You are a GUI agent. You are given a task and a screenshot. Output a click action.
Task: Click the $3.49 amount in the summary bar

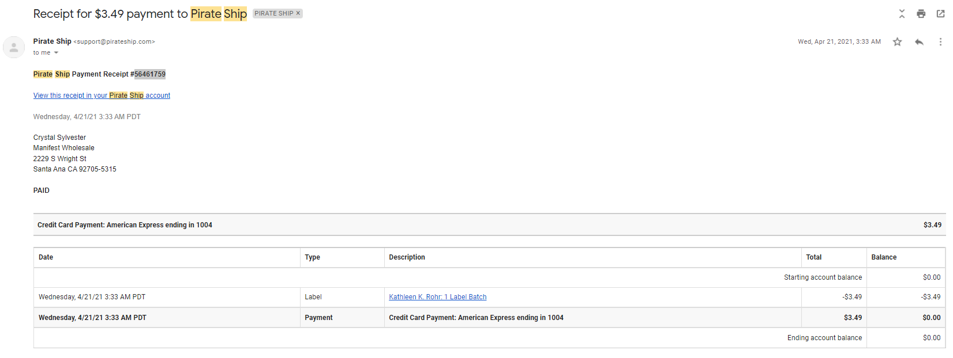(x=932, y=225)
